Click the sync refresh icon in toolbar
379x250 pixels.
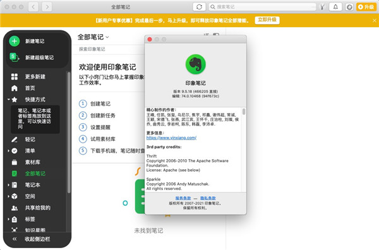pyautogui.click(x=199, y=7)
